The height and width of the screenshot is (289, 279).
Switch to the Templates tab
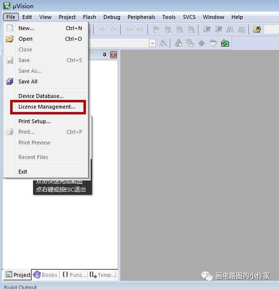[x=102, y=275]
